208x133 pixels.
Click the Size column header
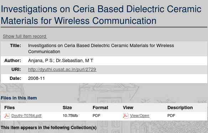[67, 107]
